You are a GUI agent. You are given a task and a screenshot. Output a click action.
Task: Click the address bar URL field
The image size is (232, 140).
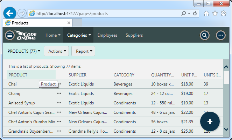click(105, 14)
